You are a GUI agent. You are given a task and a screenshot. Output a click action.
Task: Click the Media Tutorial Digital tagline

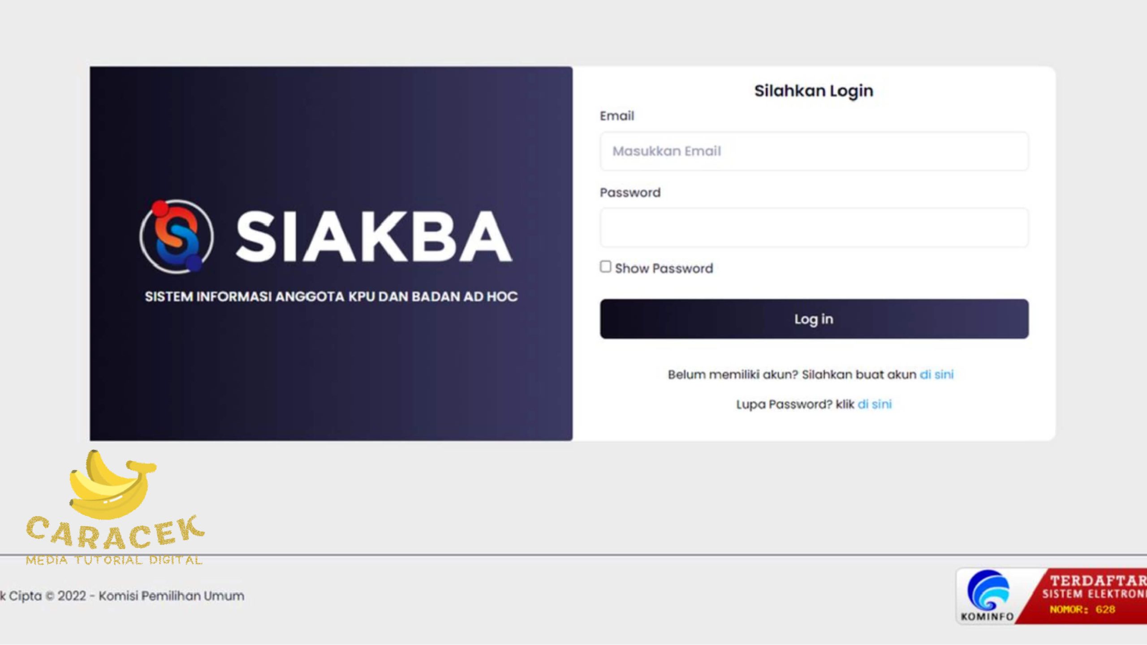(x=114, y=560)
